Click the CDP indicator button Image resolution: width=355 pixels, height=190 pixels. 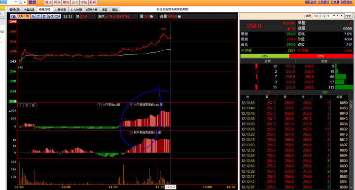(x=58, y=16)
